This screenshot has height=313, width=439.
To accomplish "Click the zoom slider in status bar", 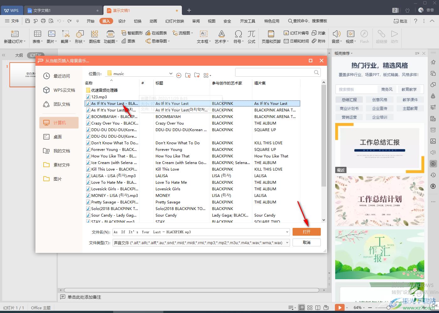I will tap(388, 307).
